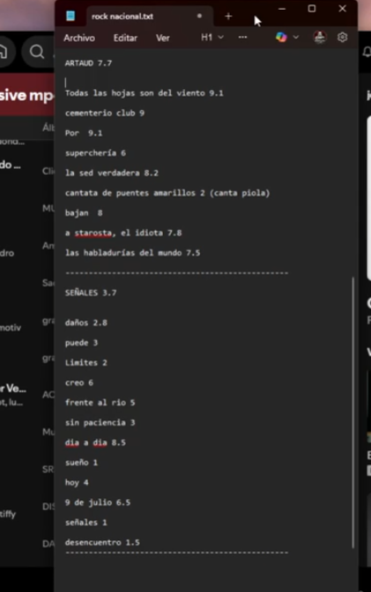This screenshot has width=371, height=592.
Task: Click the line 'frente al rio 5'
Action: pos(100,403)
